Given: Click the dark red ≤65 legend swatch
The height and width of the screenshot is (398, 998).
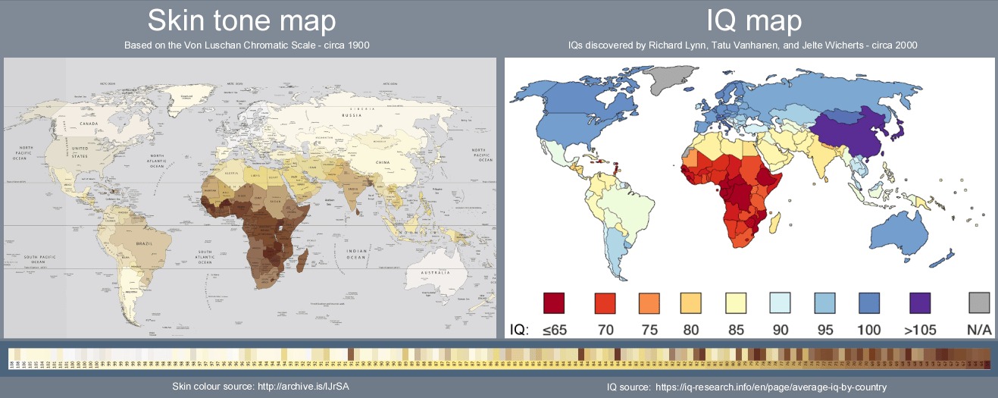Looking at the screenshot, I should 555,302.
